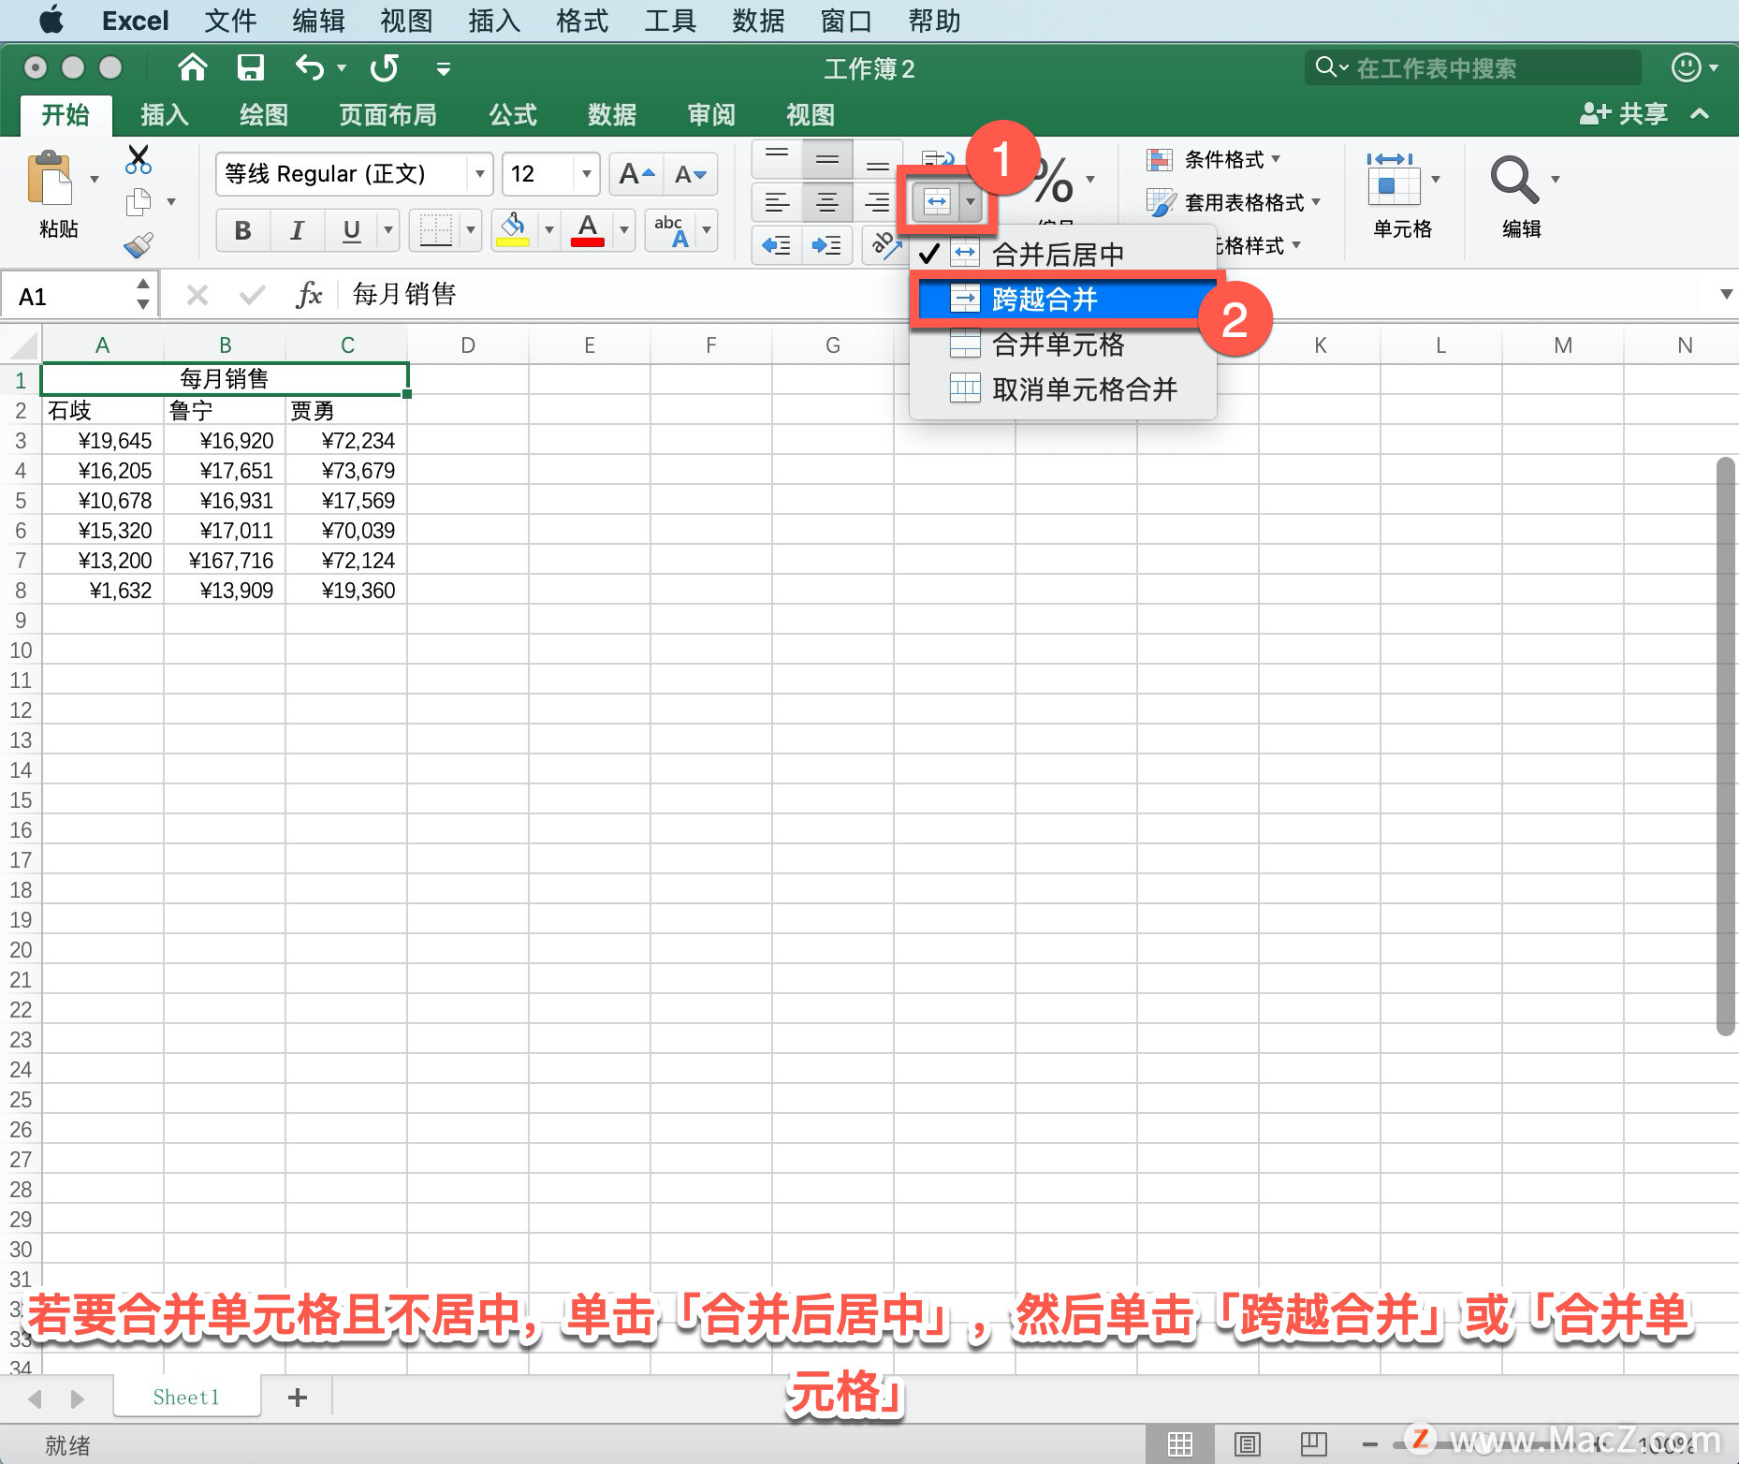Open the Apple menu
This screenshot has width=1739, height=1464.
[51, 19]
